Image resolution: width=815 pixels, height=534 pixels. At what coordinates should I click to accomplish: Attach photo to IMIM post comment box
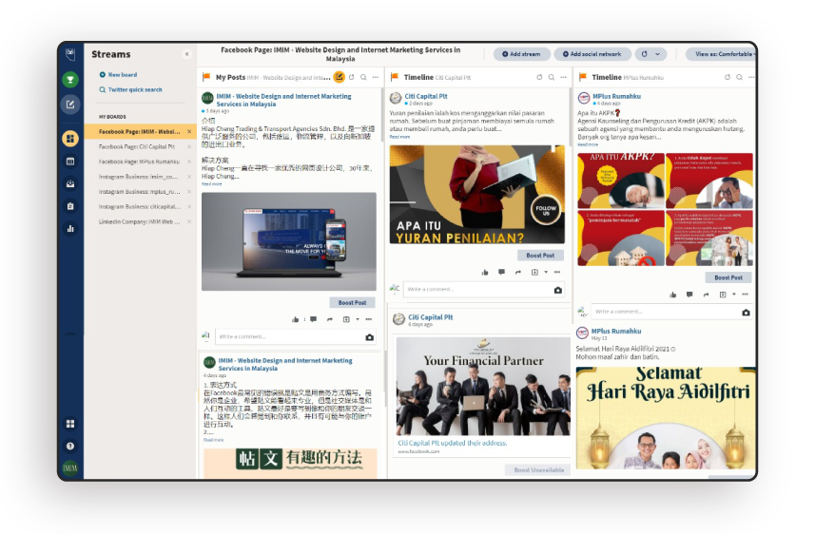[370, 337]
